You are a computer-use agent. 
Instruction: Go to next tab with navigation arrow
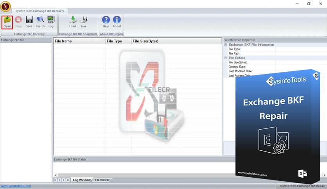pos(64,180)
